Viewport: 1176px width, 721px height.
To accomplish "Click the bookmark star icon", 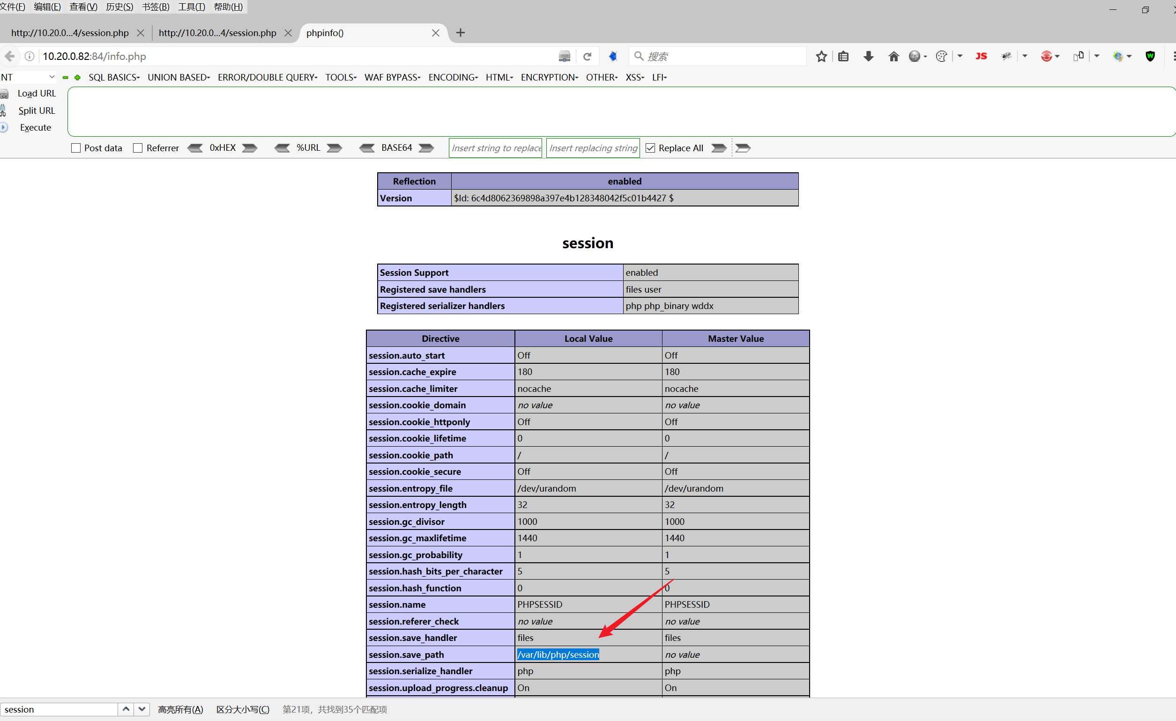I will (821, 56).
